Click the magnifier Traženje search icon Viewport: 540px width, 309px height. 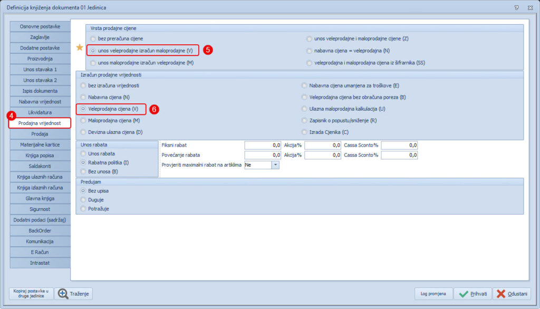pyautogui.click(x=62, y=294)
